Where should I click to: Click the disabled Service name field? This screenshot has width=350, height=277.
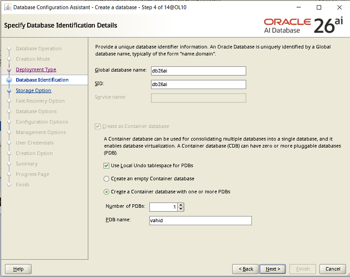pos(198,98)
